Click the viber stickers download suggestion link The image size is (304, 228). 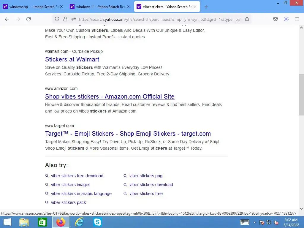point(151,185)
